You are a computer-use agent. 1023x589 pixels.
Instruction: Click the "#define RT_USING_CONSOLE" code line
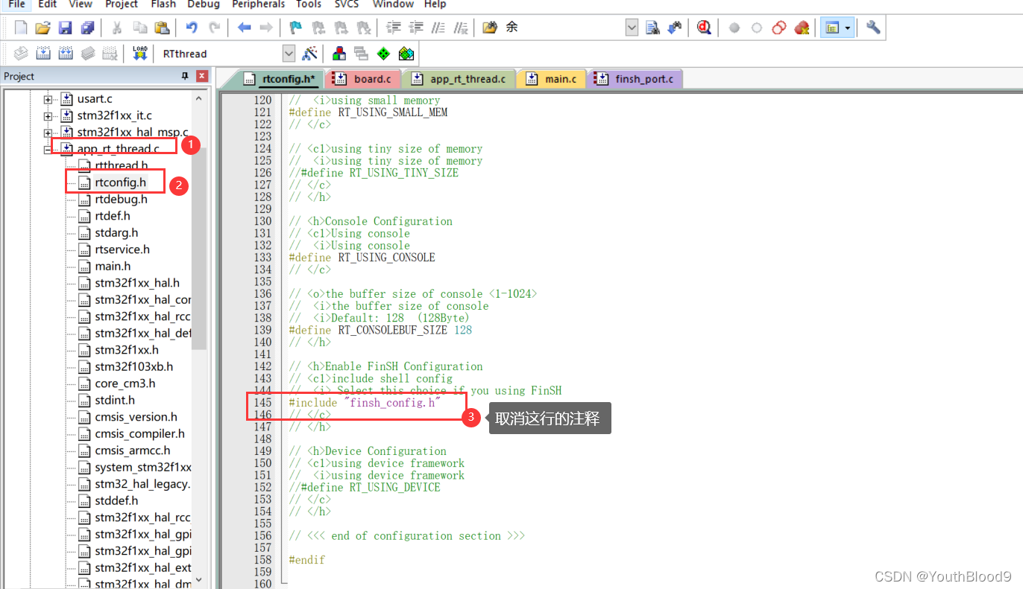pos(362,258)
